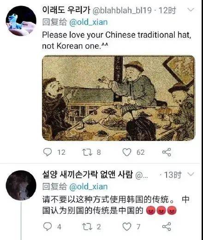Screen dimensions: 203x240
Task: Like the tweet with 62 likes
Action: (127, 152)
